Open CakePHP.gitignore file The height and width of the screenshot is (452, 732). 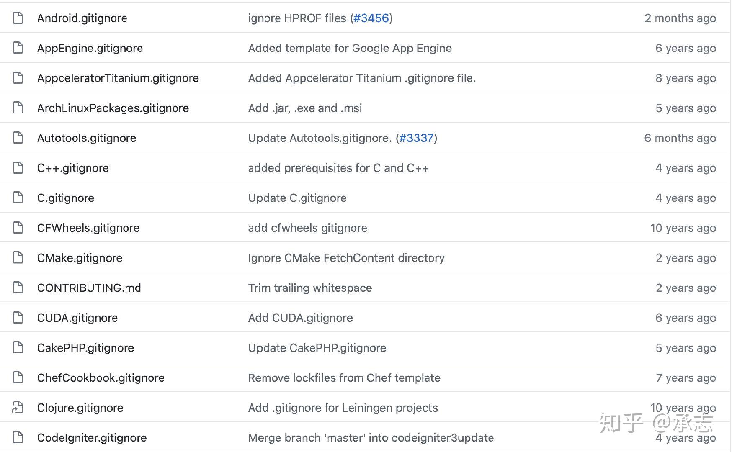(85, 348)
